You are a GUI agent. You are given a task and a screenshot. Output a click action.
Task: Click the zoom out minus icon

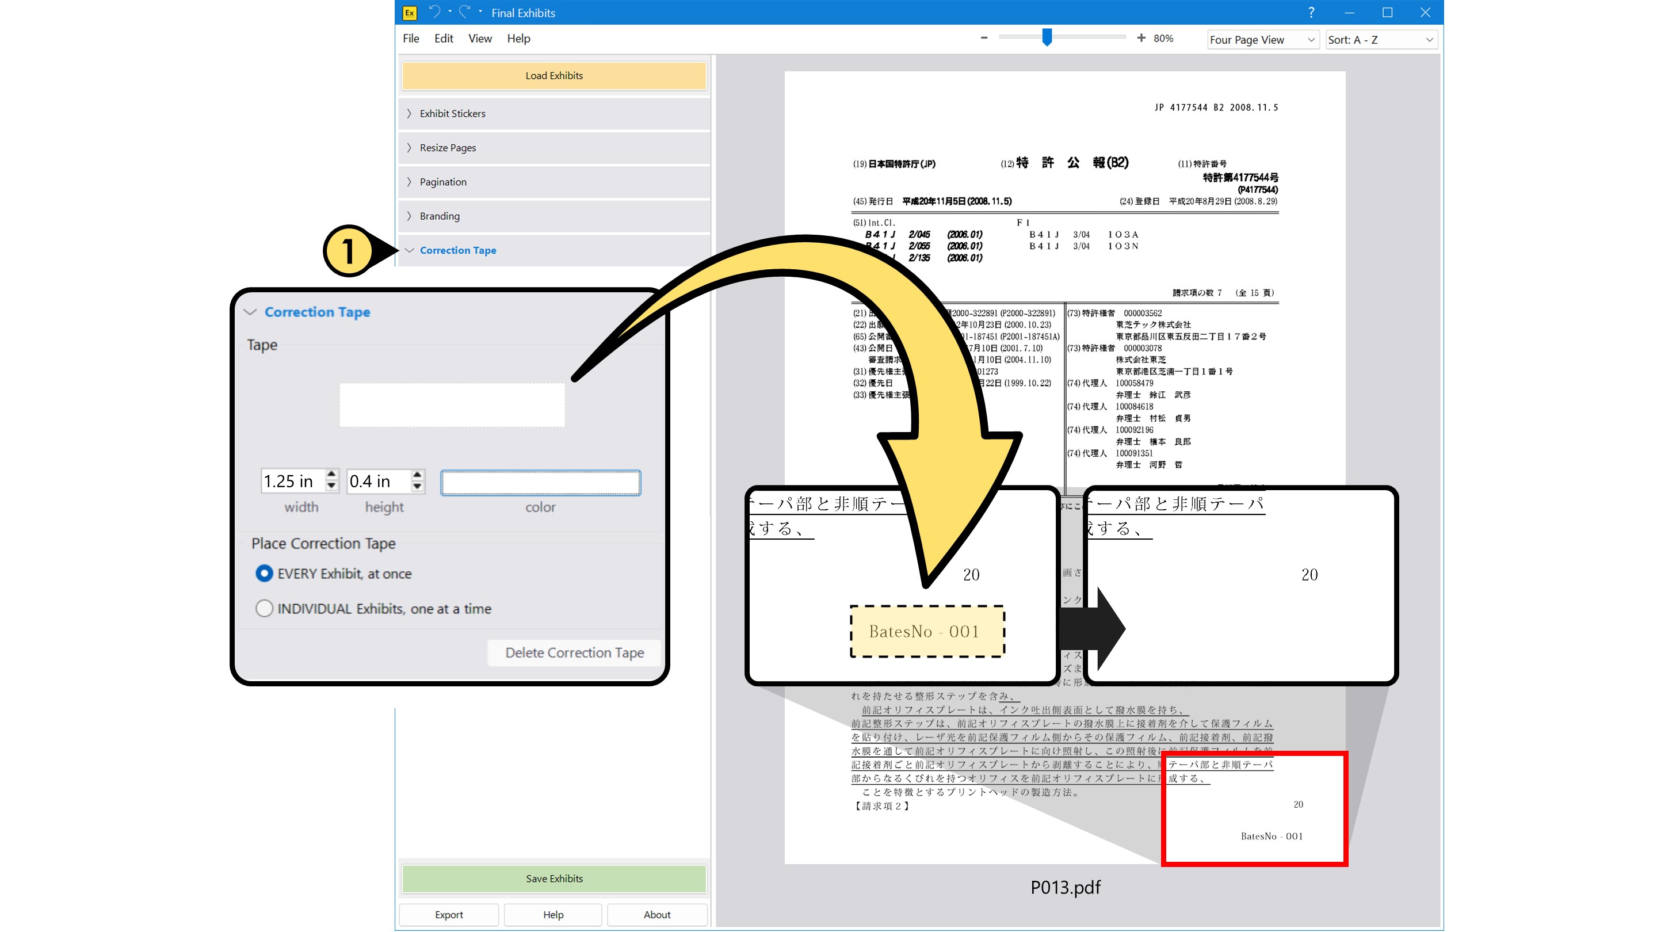[x=983, y=38]
